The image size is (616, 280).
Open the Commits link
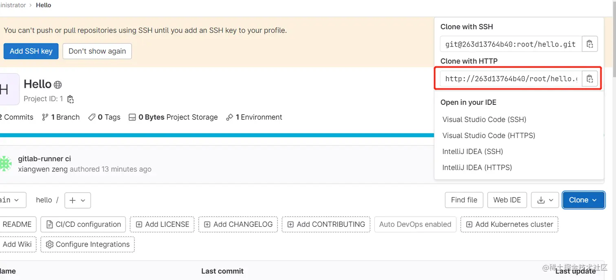pyautogui.click(x=17, y=117)
